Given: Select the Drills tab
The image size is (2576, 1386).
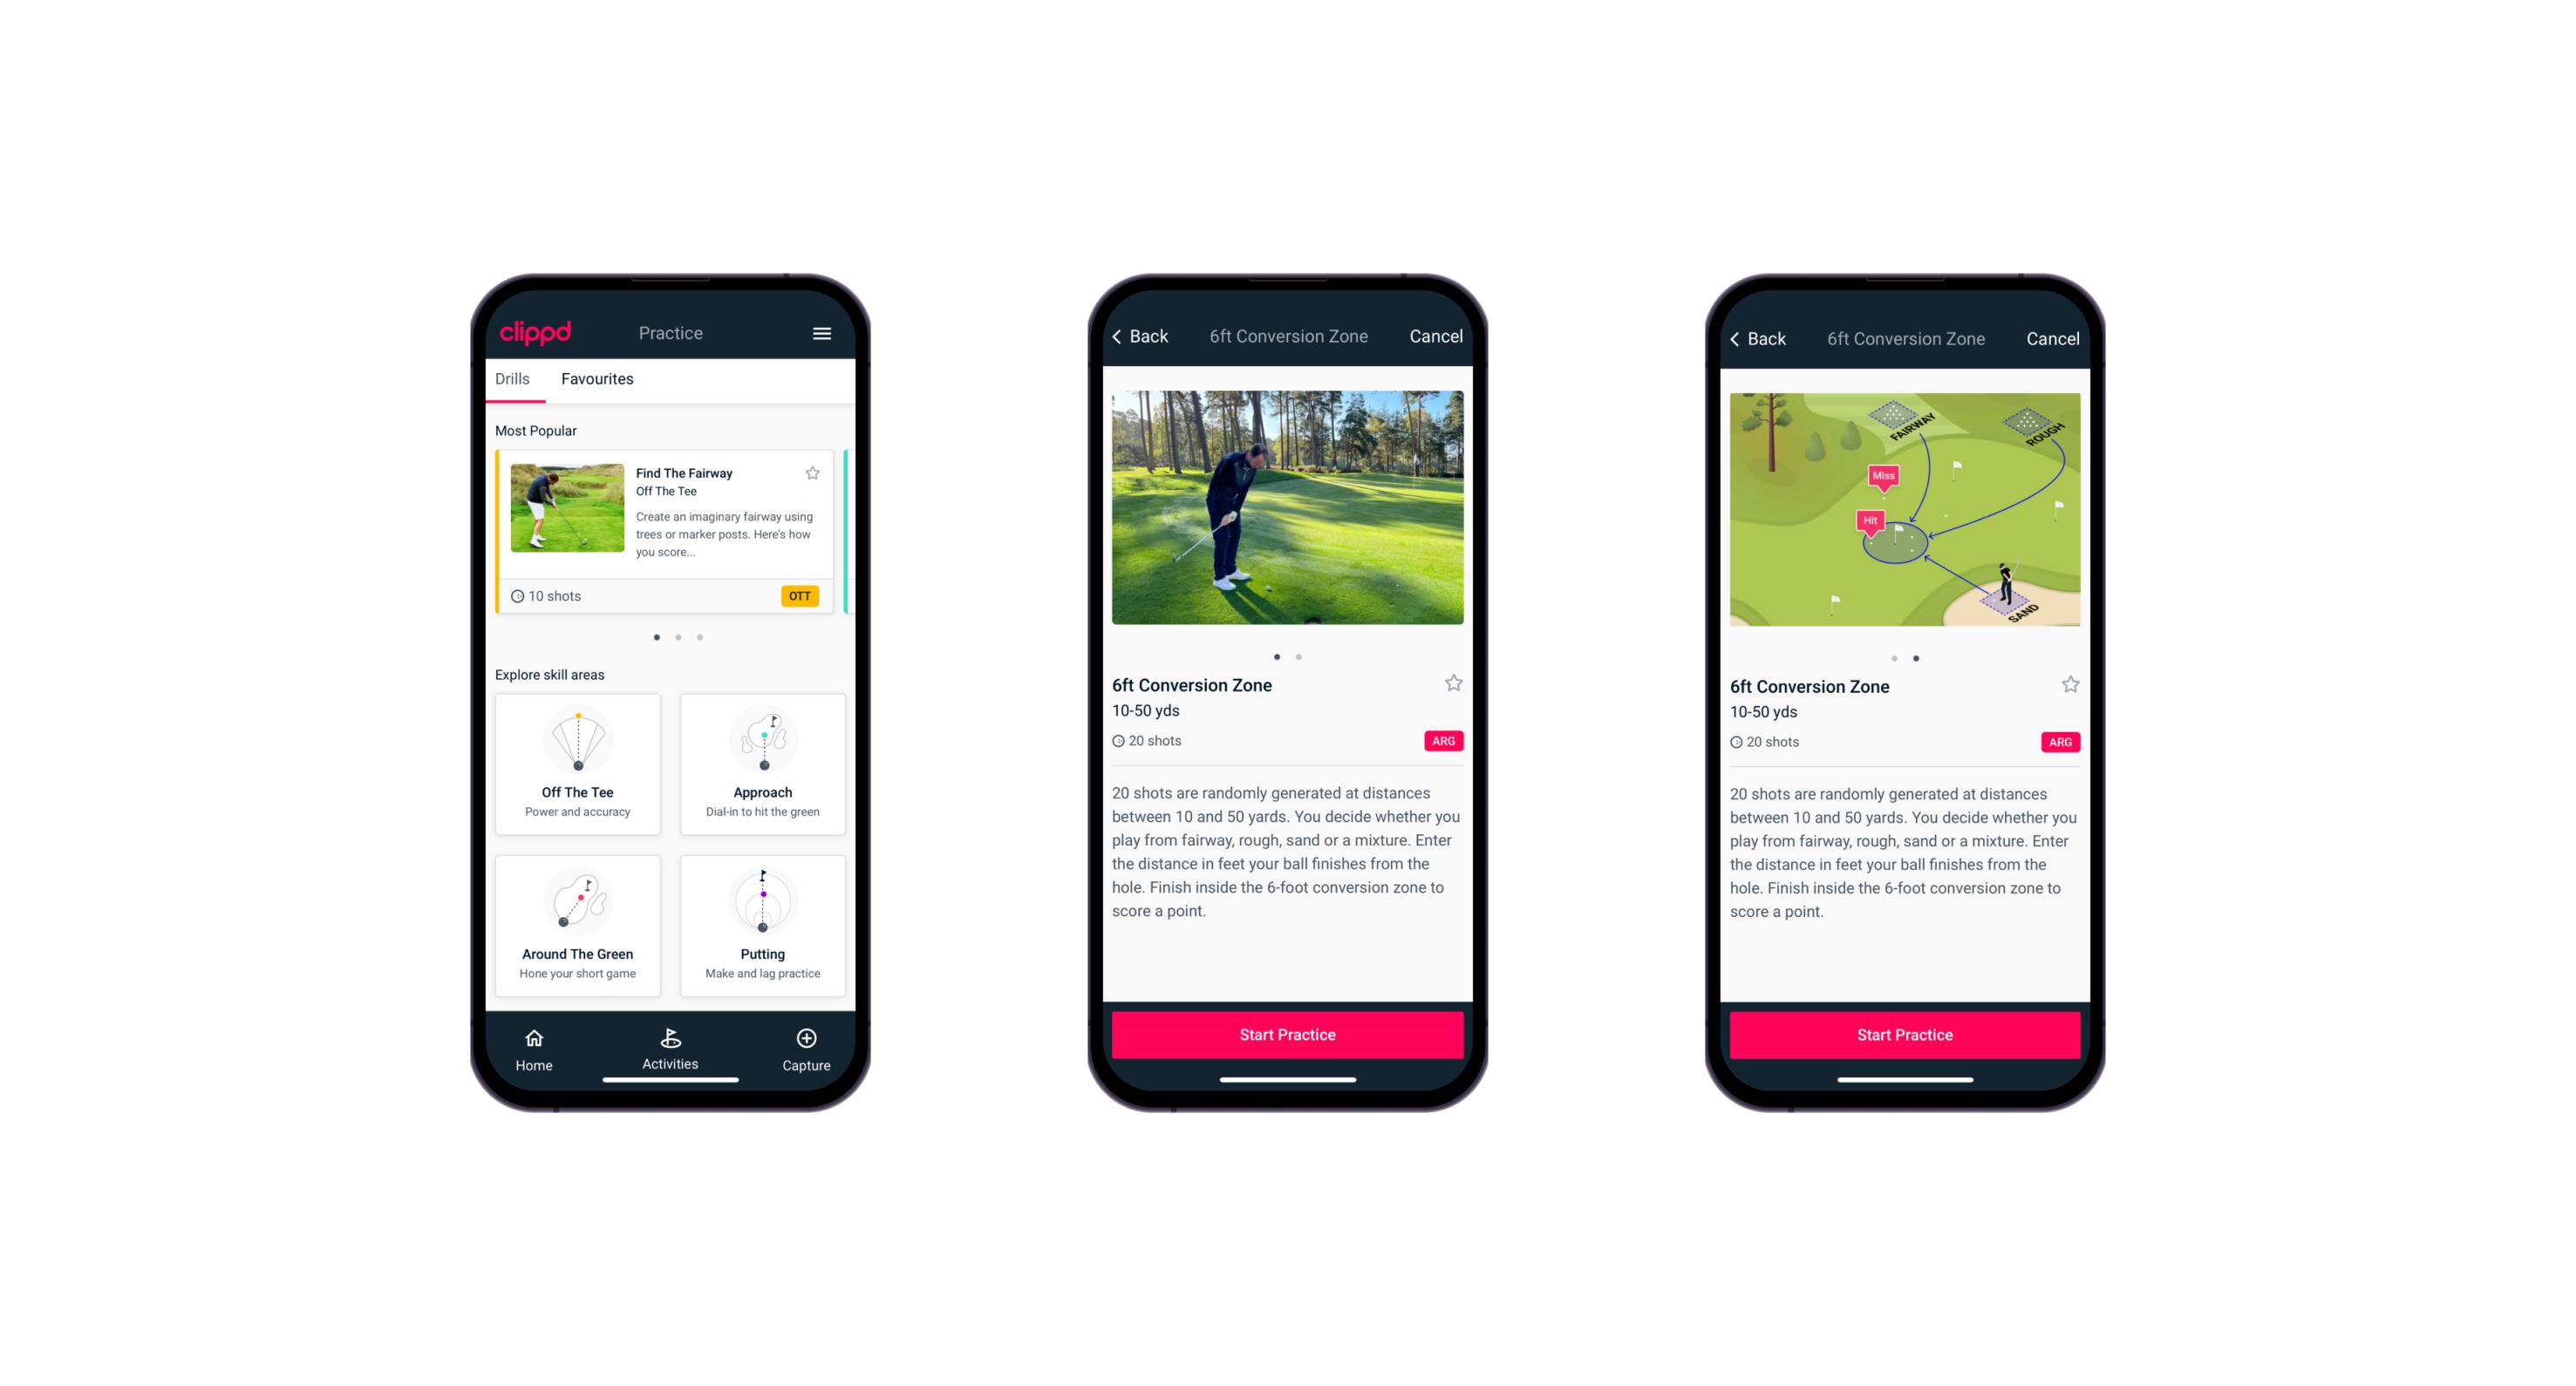Looking at the screenshot, I should click(514, 379).
